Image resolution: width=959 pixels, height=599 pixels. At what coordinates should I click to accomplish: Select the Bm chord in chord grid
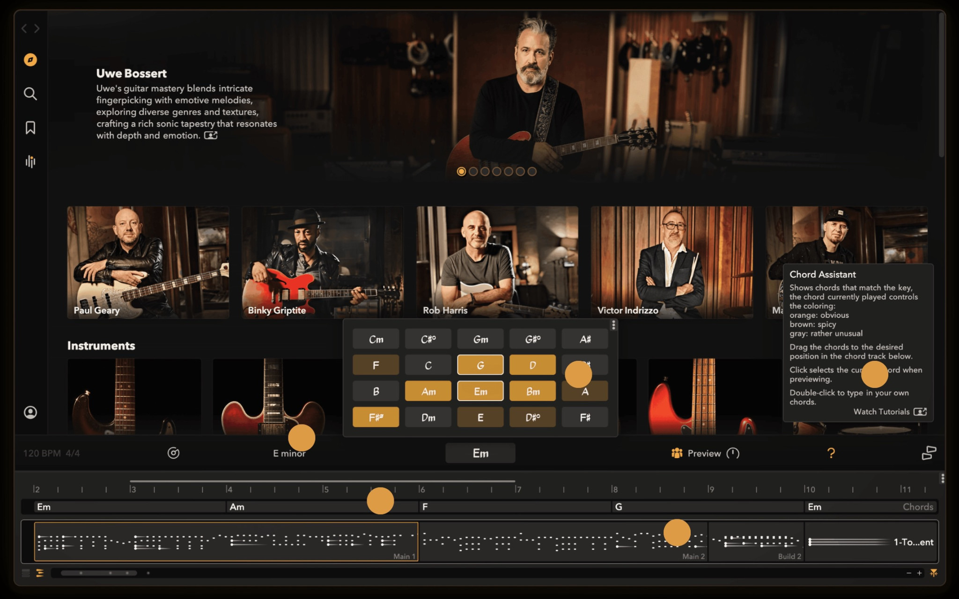click(532, 391)
